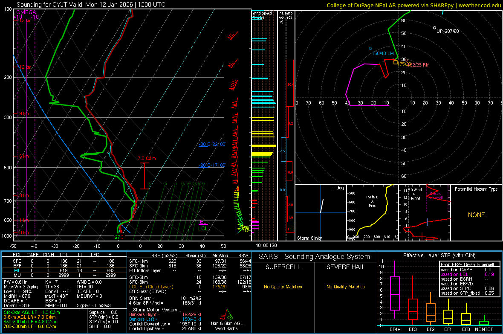Click the magenta EF4+ box in the STP plot
The width and height of the screenshot is (503, 334).
pos(395,293)
